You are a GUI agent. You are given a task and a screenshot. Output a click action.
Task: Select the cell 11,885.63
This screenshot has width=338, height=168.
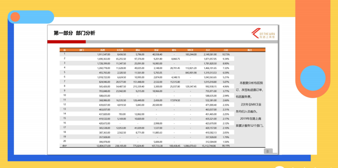point(157,132)
